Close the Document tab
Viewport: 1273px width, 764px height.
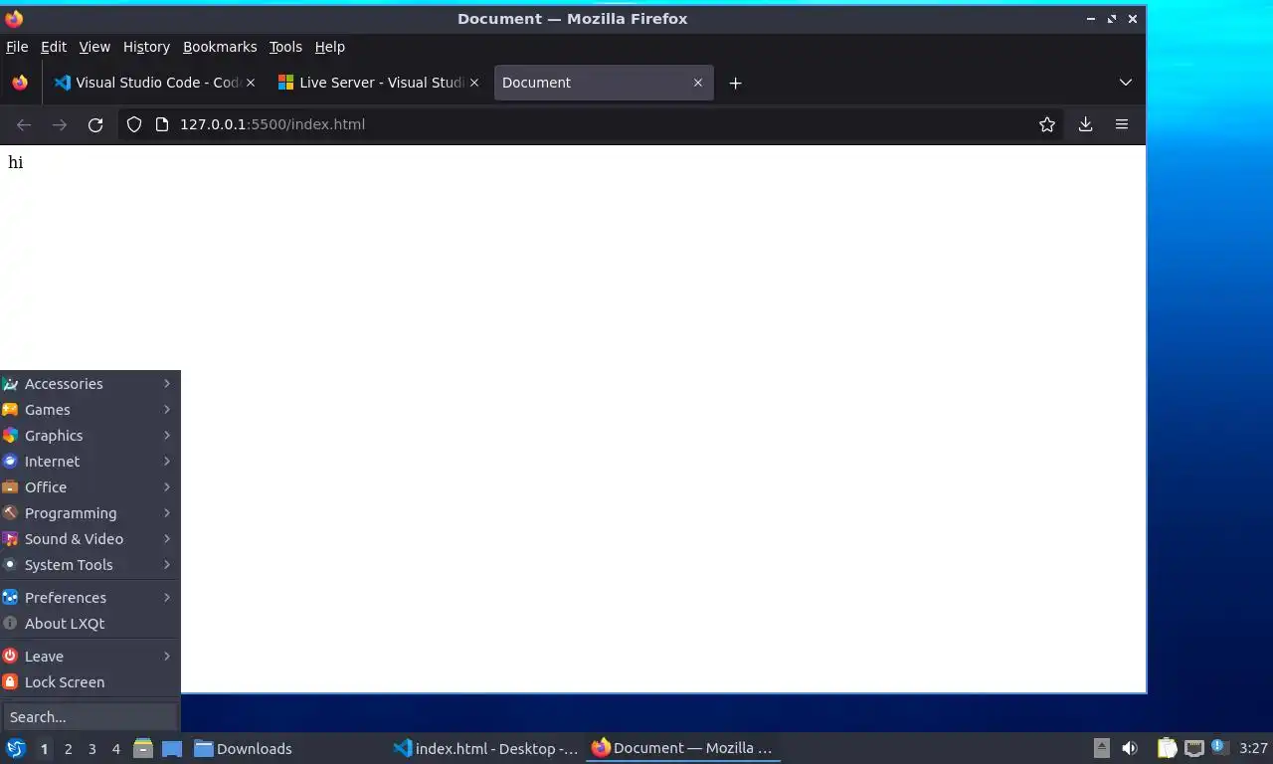point(697,83)
